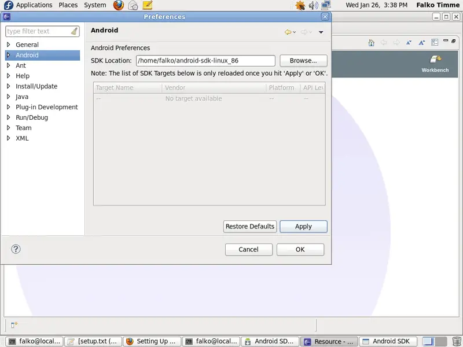Image resolution: width=463 pixels, height=347 pixels.
Task: Switch to the rightmost Android SDK taskbar entry
Action: tap(388, 341)
